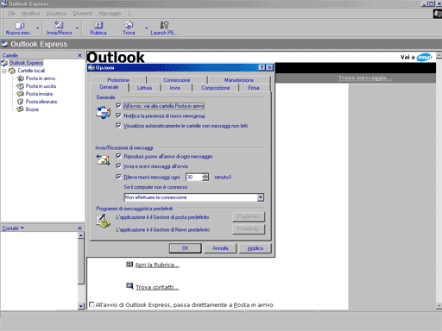Click Contatti scrollbar up arrow
442x331 pixels.
pyautogui.click(x=81, y=235)
